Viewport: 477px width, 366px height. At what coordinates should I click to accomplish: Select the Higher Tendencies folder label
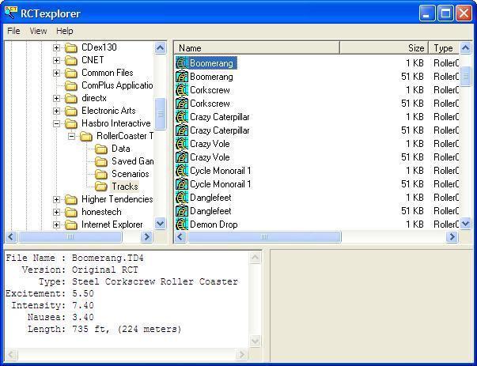117,199
